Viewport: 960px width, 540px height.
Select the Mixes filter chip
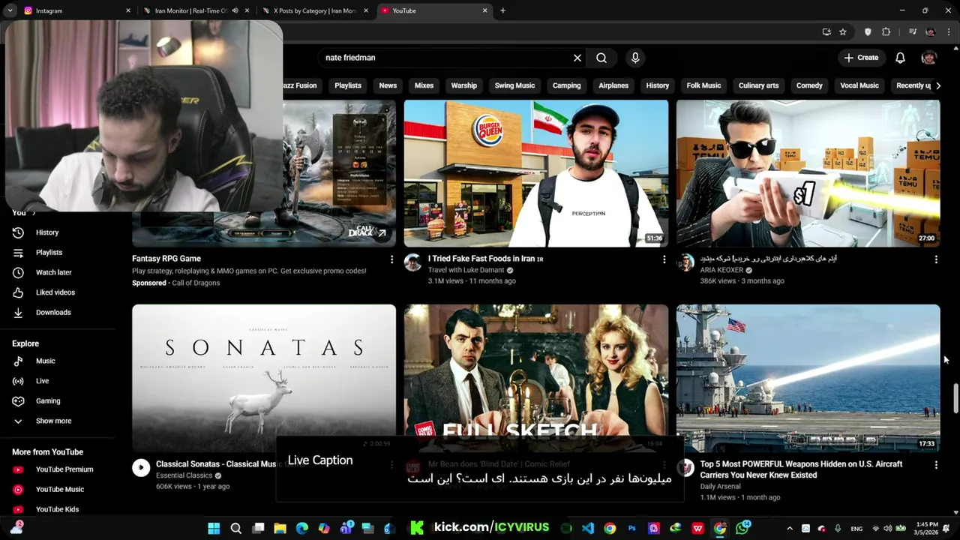point(424,85)
